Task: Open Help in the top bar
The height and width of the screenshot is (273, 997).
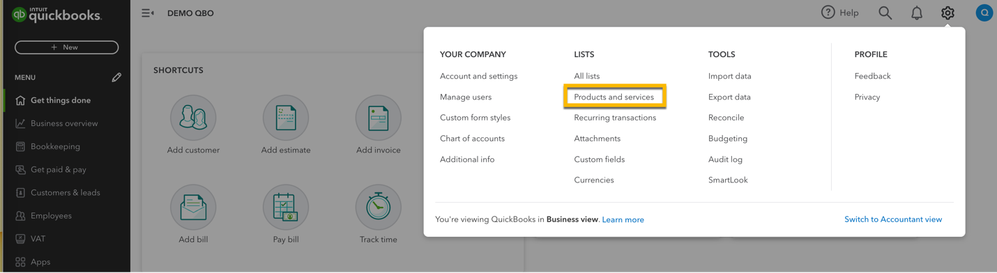Action: click(x=839, y=13)
